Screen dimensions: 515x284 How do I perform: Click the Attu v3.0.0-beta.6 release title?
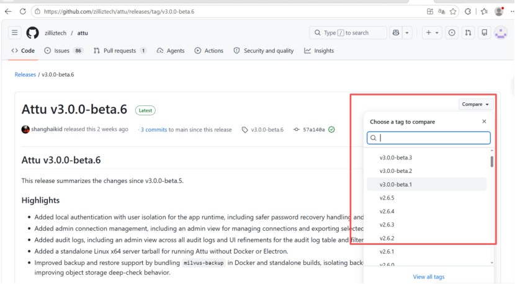coord(74,109)
